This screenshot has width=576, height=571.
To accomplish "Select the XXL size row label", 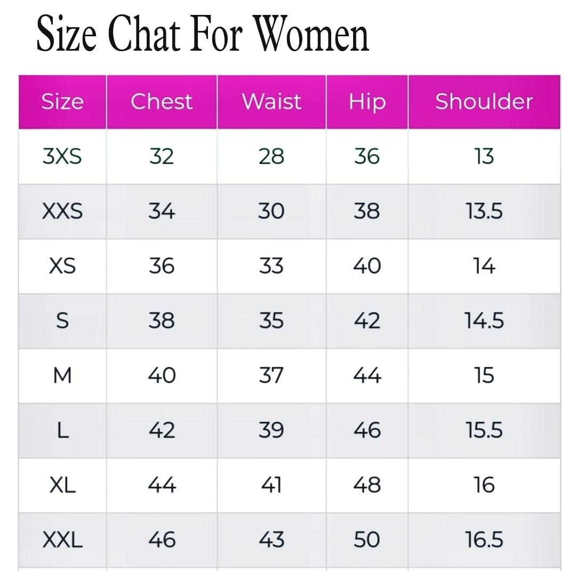I will (62, 540).
